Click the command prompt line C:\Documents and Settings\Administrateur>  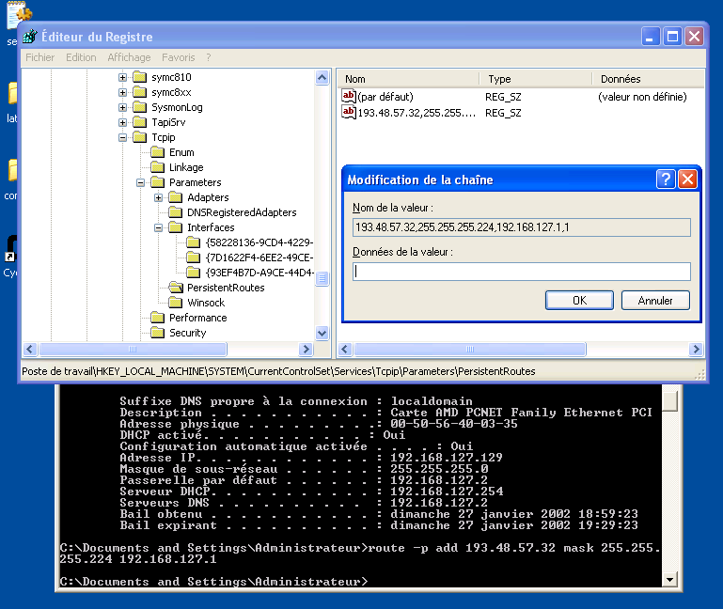214,582
